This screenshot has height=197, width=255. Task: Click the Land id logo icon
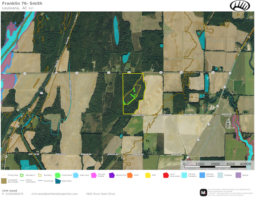point(203,192)
